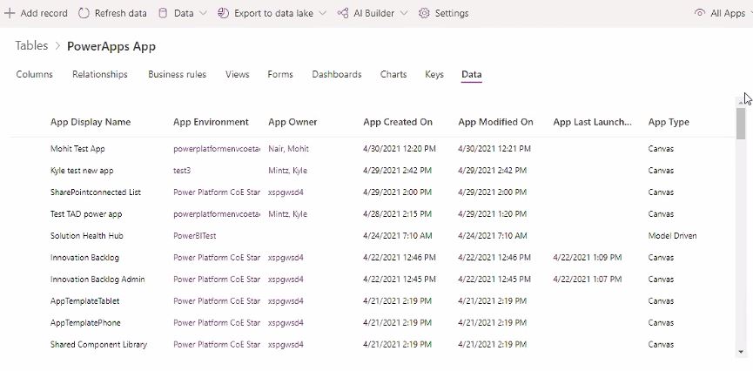Screen dimensions: 753x371
Task: Click the 4/22/2021 1:09 PM last launch cell
Action: click(588, 258)
